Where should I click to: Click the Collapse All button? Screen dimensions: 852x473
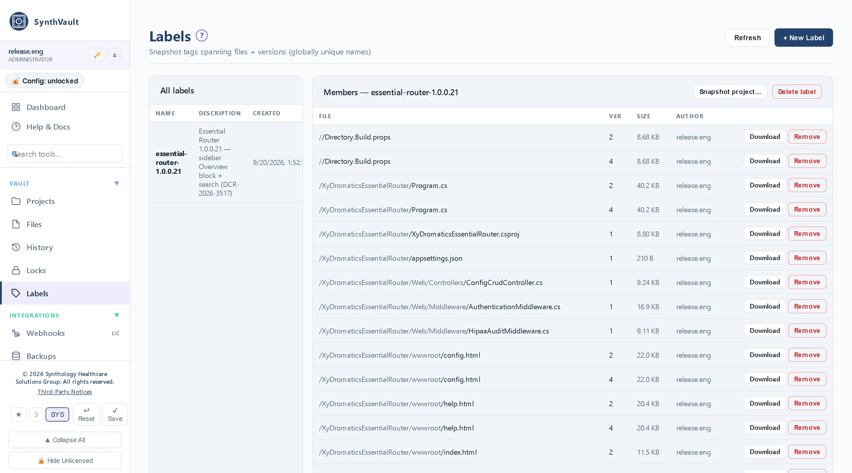pyautogui.click(x=65, y=440)
